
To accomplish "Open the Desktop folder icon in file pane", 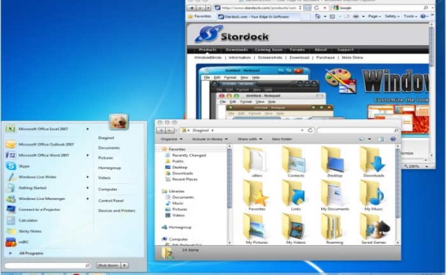I will pyautogui.click(x=334, y=162).
